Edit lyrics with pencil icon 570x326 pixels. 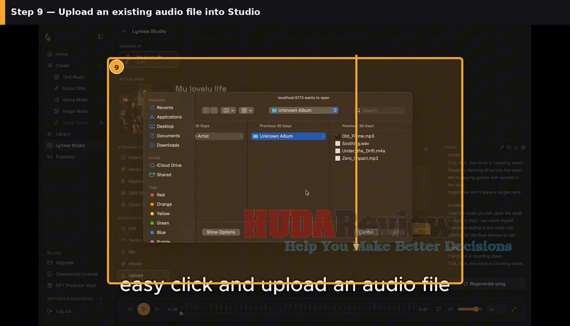[502, 148]
